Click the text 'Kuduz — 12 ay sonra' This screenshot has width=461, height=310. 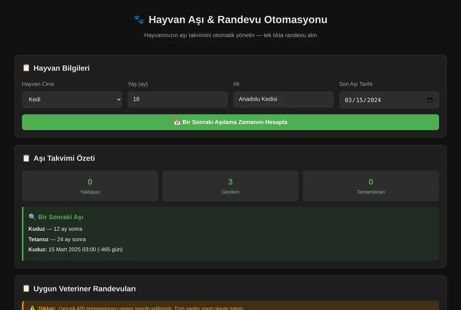pos(55,229)
